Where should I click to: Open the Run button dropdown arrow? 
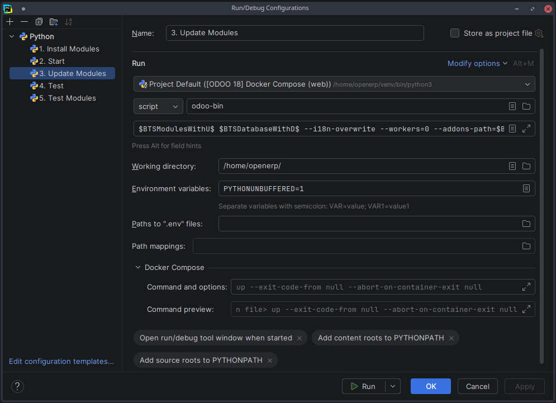393,386
